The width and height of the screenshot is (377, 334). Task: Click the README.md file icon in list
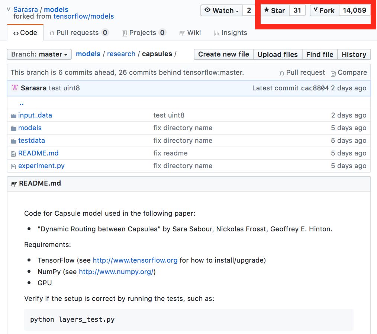click(x=14, y=154)
